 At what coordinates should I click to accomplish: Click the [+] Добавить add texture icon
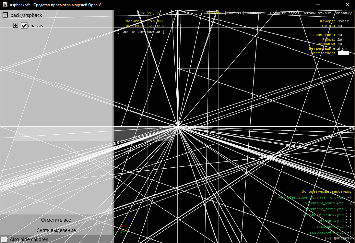click(328, 238)
